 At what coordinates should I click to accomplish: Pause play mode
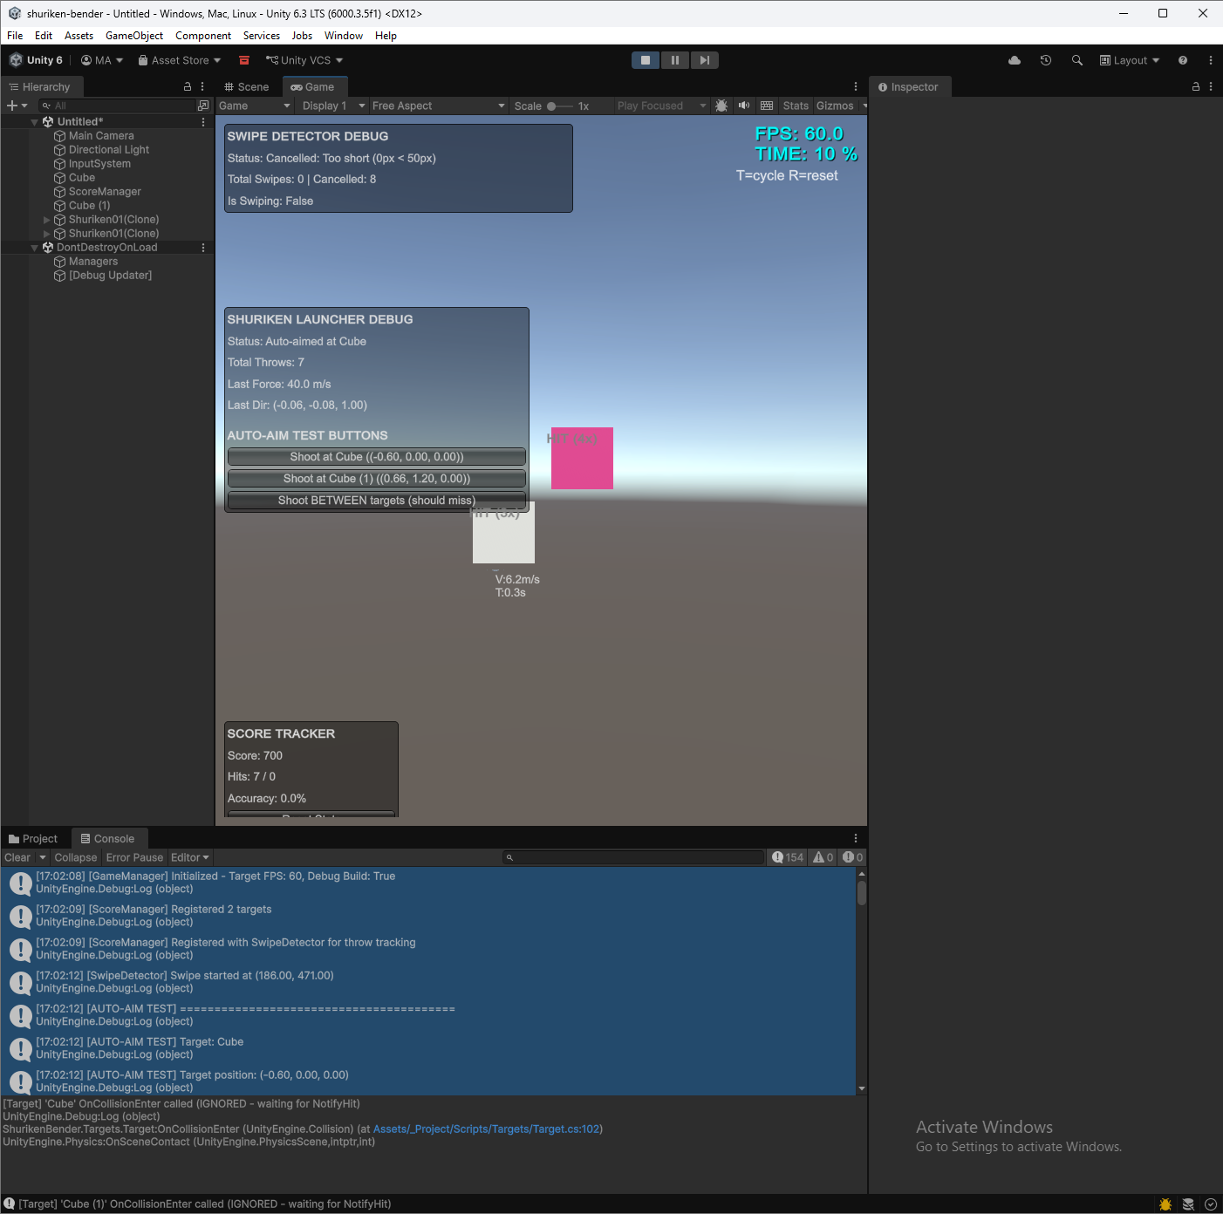[675, 59]
